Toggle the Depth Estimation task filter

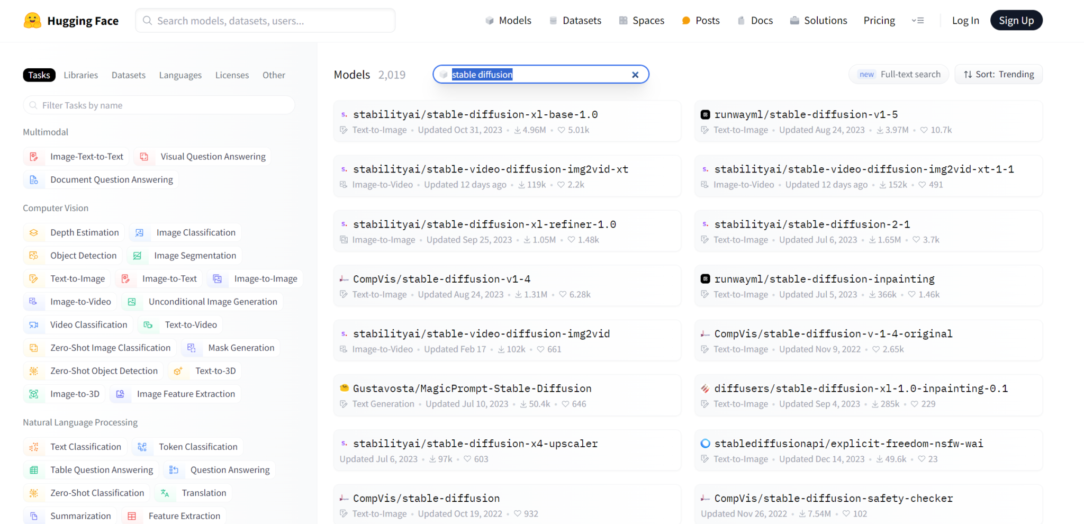pos(84,232)
